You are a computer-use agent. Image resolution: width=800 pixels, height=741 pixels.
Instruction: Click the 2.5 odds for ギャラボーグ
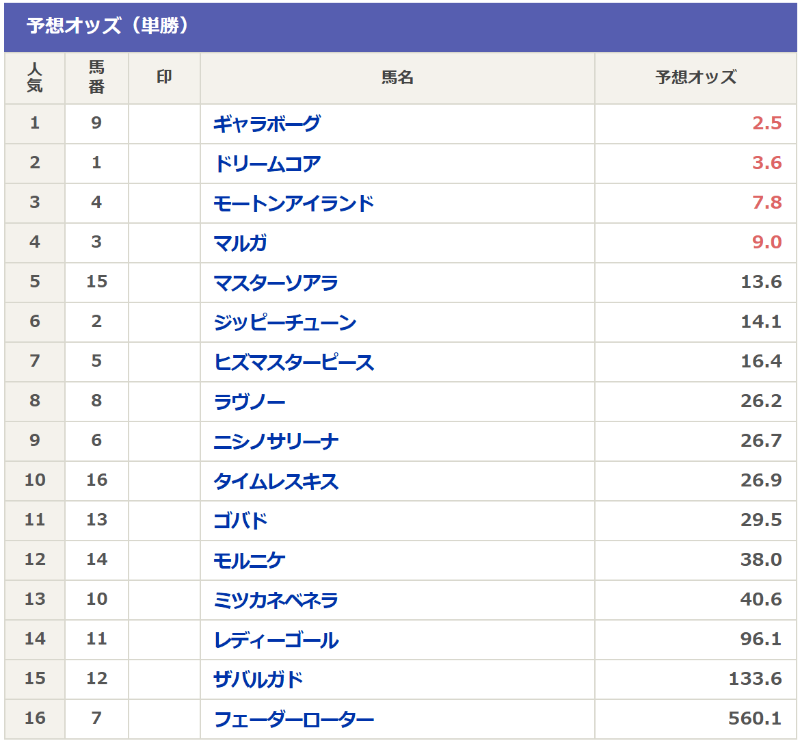coord(766,123)
